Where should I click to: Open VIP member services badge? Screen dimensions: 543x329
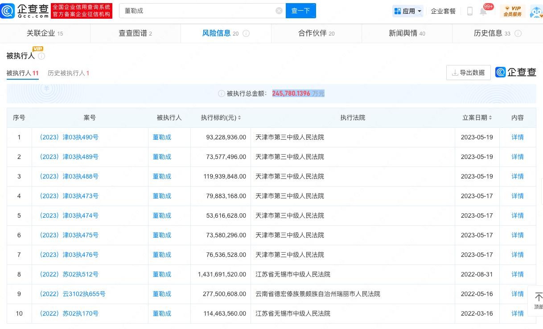tap(512, 11)
